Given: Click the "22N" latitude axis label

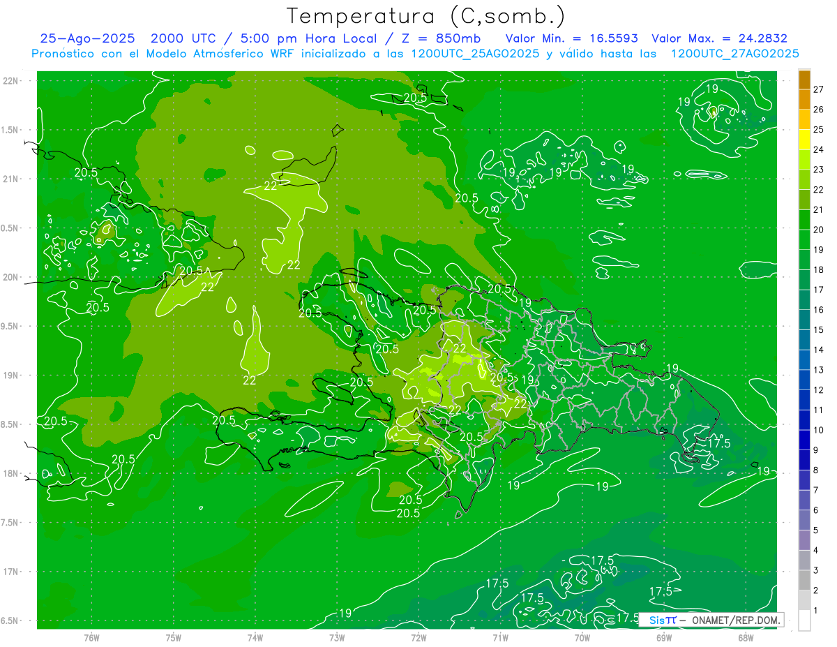Looking at the screenshot, I should 10,81.
